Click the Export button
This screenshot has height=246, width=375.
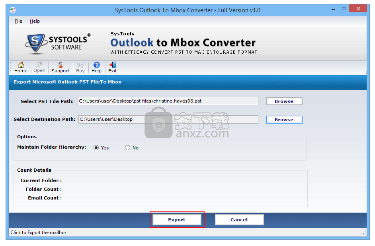point(177,220)
